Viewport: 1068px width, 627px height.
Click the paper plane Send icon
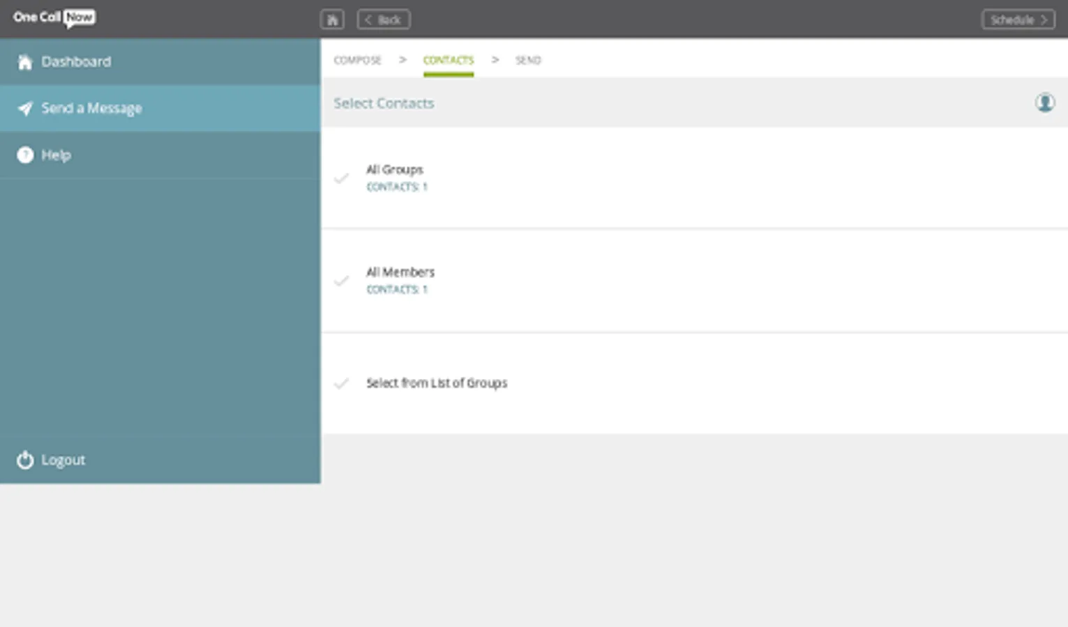(25, 109)
